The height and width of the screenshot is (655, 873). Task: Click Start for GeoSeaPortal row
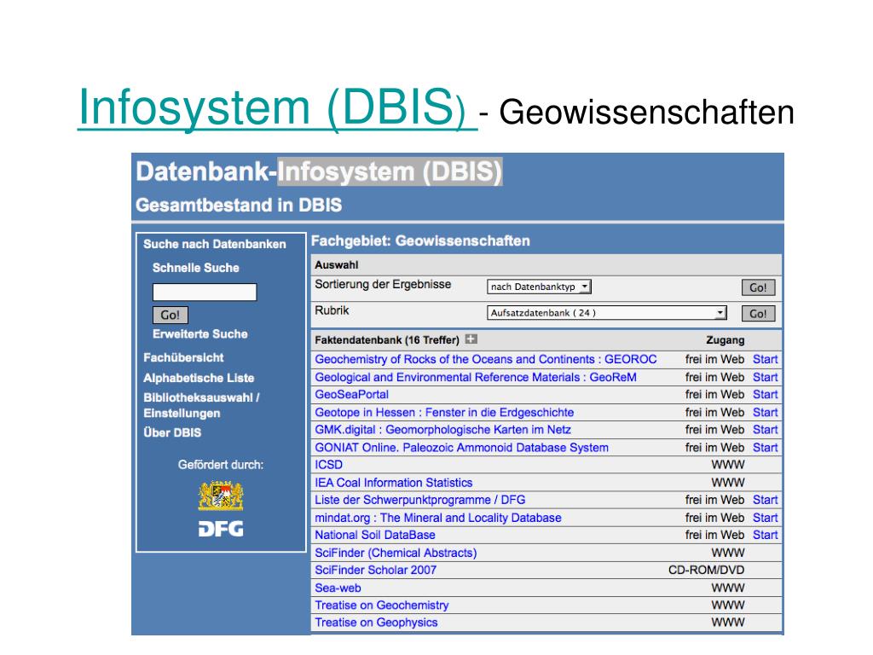765,394
